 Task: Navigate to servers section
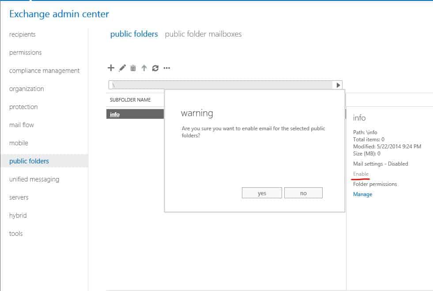click(x=19, y=197)
